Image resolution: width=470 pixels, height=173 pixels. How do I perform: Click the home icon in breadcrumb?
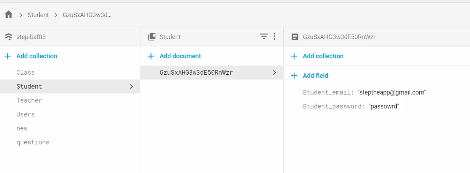[9, 15]
